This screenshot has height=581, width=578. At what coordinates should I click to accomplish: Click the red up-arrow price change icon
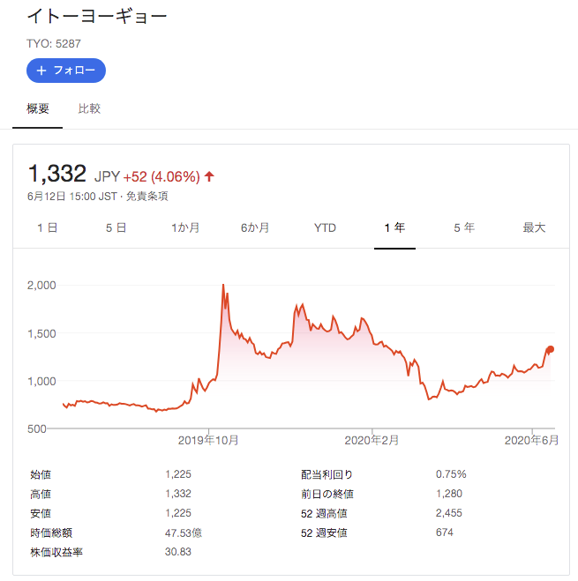click(209, 176)
